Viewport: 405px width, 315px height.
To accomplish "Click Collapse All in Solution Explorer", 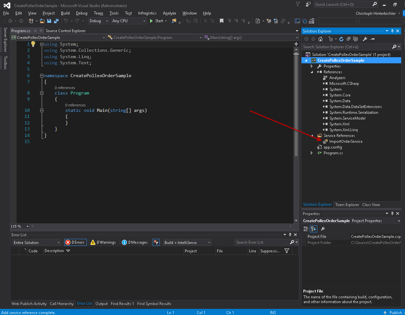I will point(348,39).
